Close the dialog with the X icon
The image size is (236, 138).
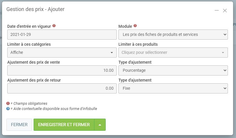coord(225,10)
